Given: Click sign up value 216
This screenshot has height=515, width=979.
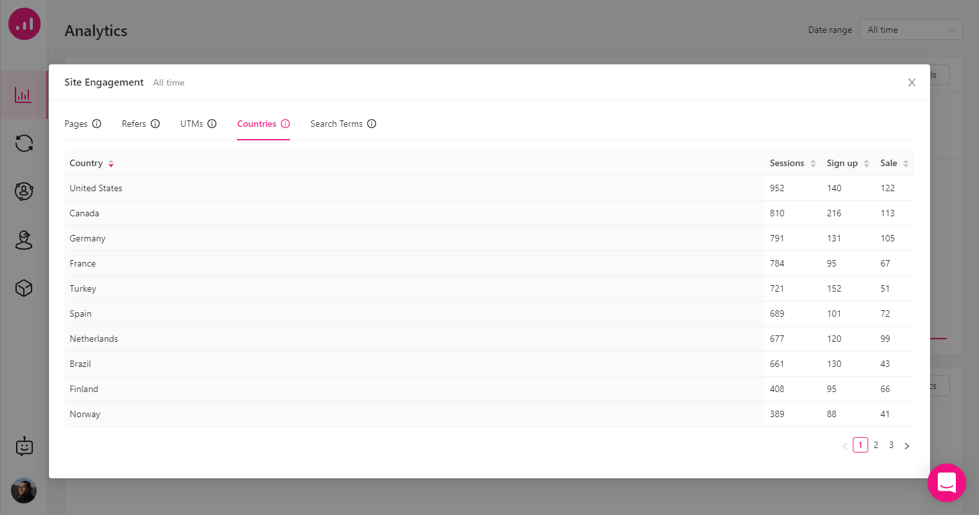Looking at the screenshot, I should tap(834, 213).
